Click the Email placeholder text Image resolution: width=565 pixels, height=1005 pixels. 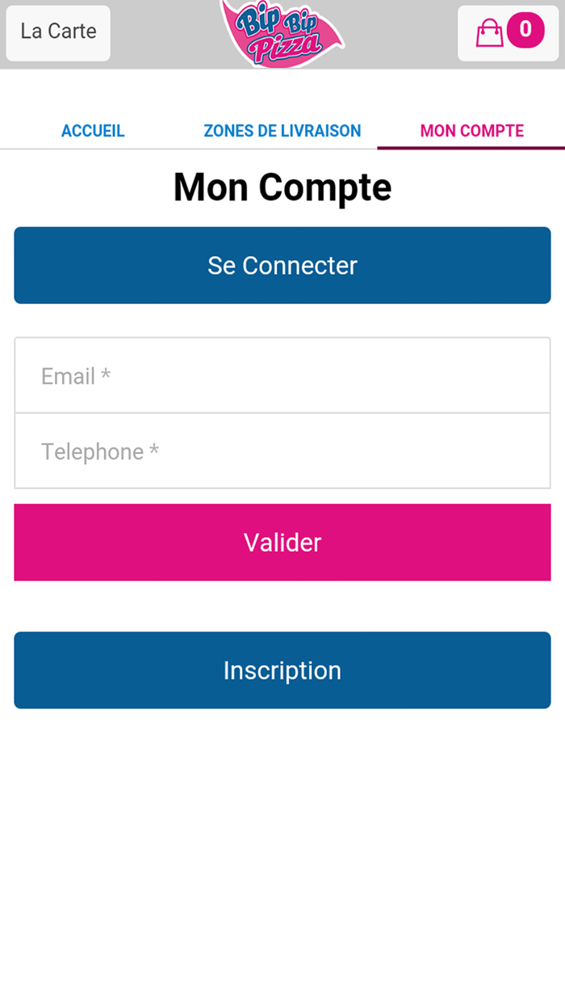[x=69, y=376]
